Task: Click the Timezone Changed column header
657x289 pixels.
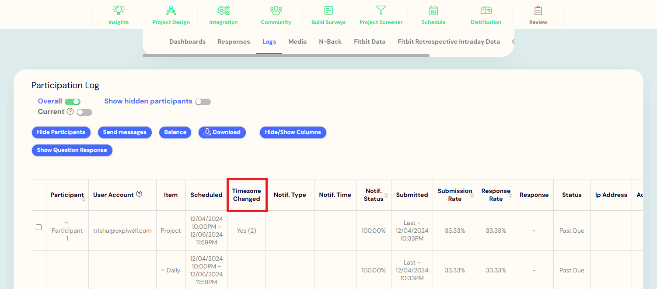Action: pyautogui.click(x=247, y=195)
